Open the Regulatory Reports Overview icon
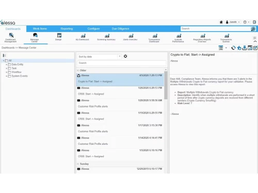 [203, 36]
